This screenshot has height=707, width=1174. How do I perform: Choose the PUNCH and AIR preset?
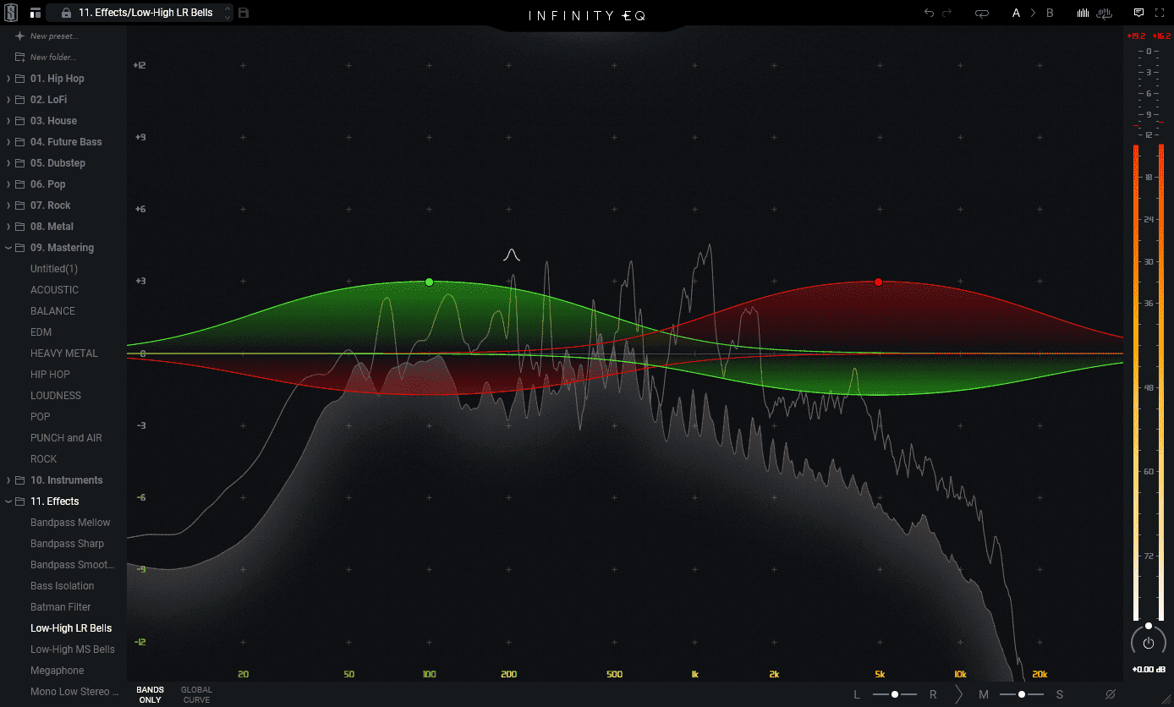pos(66,438)
